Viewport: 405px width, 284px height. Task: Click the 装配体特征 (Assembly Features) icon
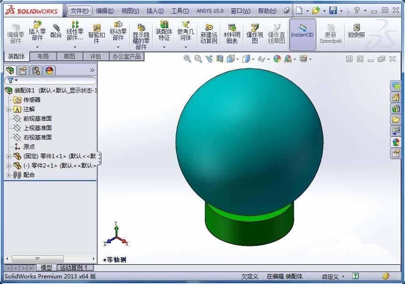163,33
